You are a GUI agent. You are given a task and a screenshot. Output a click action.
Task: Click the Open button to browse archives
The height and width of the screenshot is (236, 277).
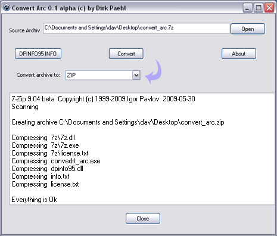click(x=248, y=29)
